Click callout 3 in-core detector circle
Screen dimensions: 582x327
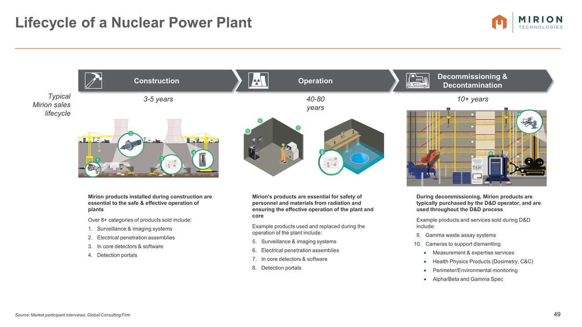(171, 165)
